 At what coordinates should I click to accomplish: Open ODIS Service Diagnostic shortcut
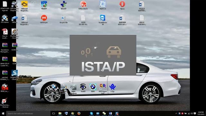coord(14,6)
